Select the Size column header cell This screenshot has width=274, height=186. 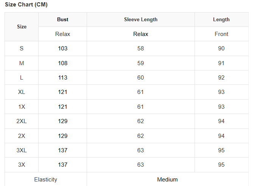pos(22,27)
